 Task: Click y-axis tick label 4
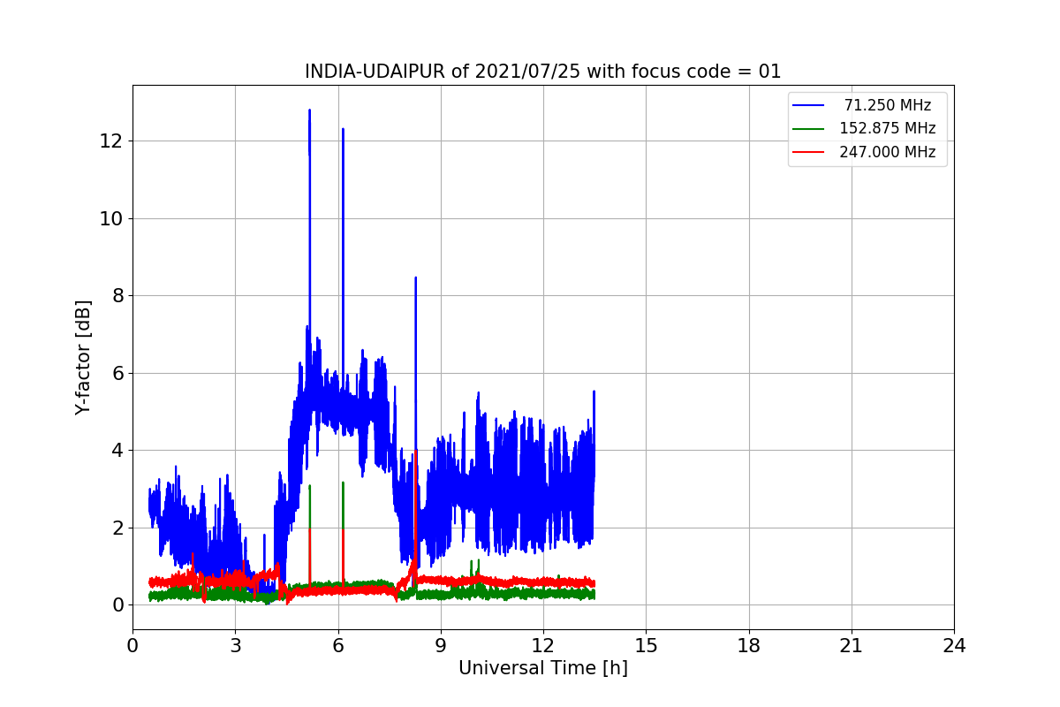117,451
